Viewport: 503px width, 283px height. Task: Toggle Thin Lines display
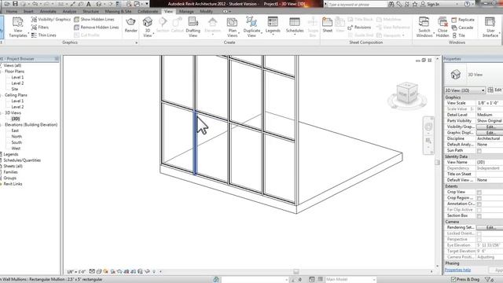point(44,35)
